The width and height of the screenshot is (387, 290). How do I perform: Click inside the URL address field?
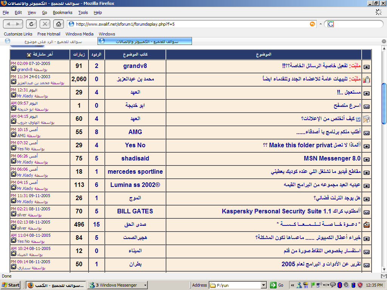pos(189,24)
